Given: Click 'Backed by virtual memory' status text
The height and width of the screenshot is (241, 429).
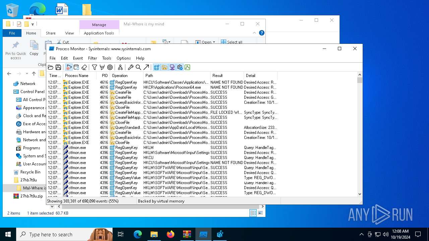Looking at the screenshot, I should coord(161,201).
